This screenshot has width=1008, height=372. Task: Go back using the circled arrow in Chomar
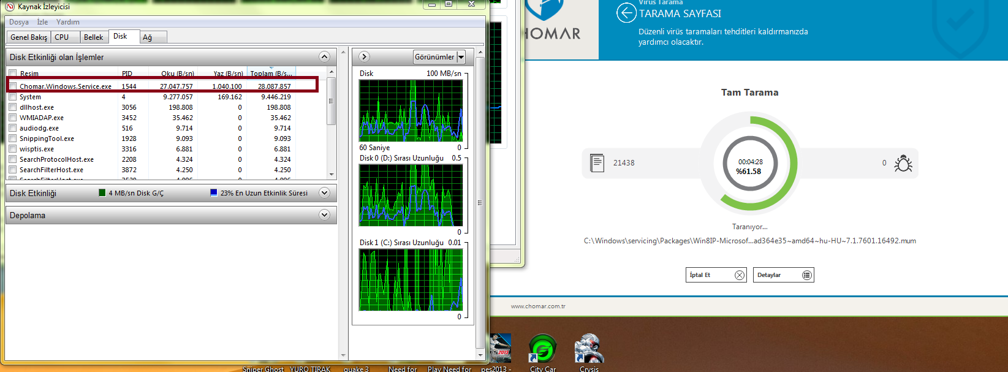(626, 13)
